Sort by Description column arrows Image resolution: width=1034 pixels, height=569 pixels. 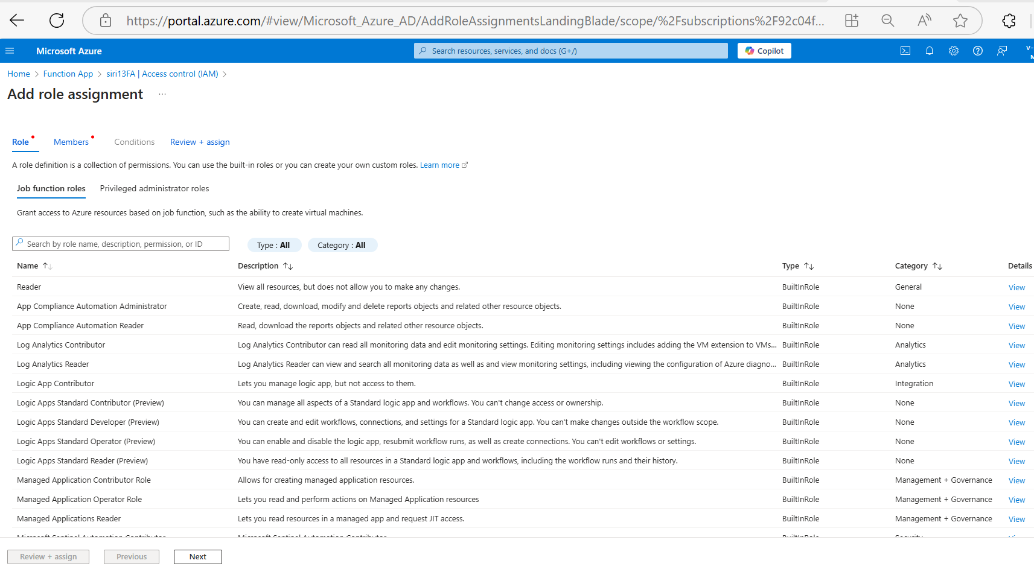click(288, 266)
